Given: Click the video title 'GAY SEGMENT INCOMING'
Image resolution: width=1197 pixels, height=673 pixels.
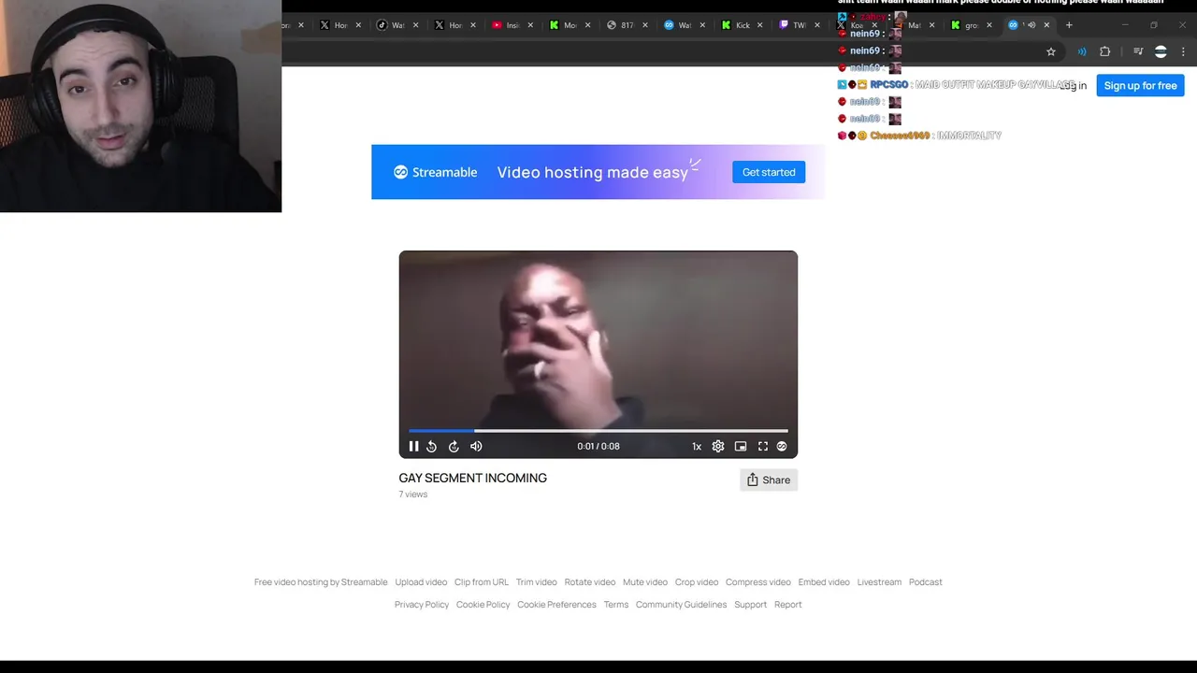Looking at the screenshot, I should pos(473,478).
